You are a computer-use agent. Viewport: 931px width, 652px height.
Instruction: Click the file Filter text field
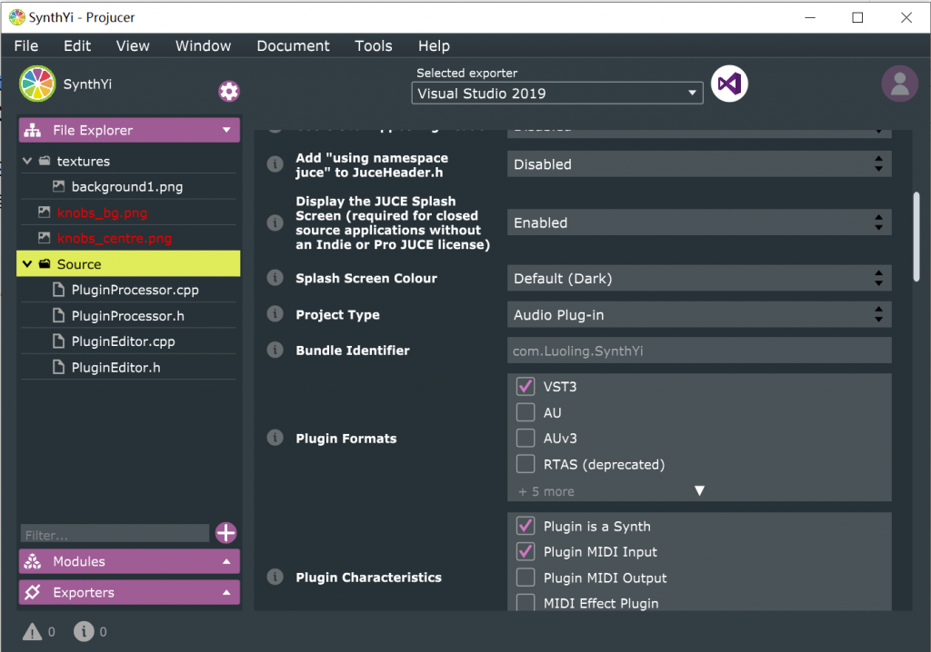(x=115, y=535)
